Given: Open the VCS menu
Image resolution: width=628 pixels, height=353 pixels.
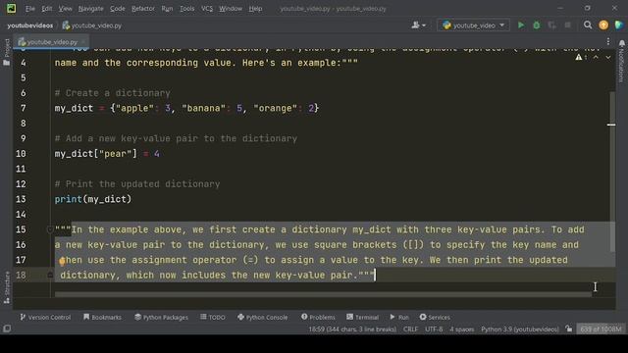Looking at the screenshot, I should pyautogui.click(x=207, y=9).
